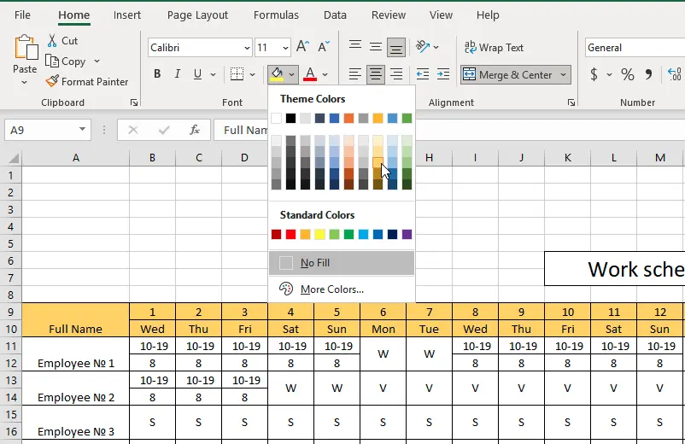
Task: Toggle Wrap Text on selected cell
Action: [x=494, y=48]
